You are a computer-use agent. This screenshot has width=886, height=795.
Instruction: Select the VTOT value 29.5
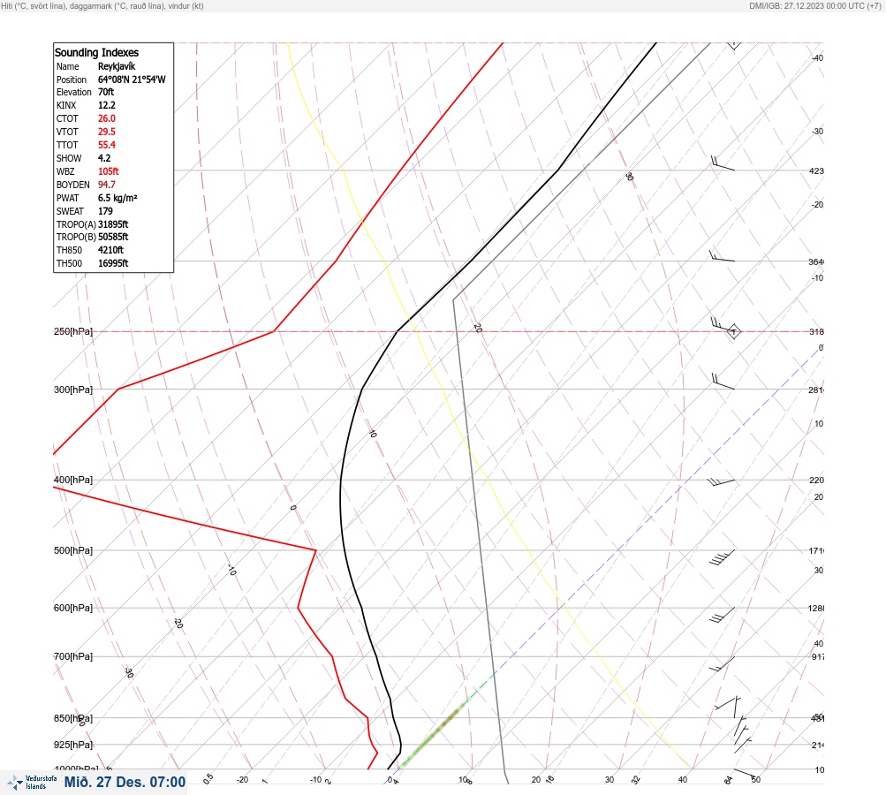[x=107, y=132]
